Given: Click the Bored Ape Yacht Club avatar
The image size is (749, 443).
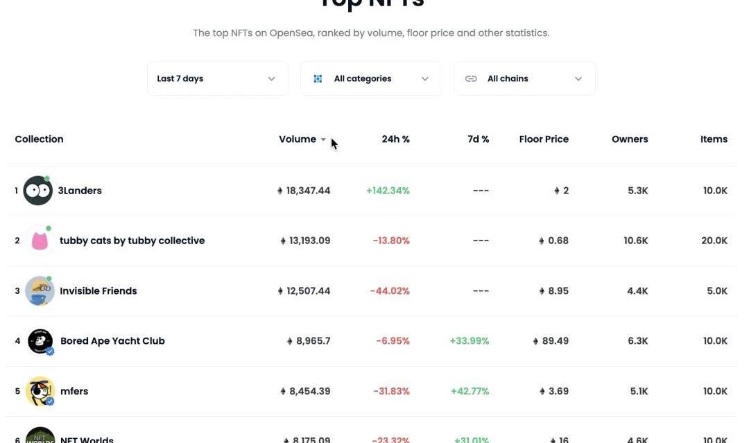Looking at the screenshot, I should [40, 341].
